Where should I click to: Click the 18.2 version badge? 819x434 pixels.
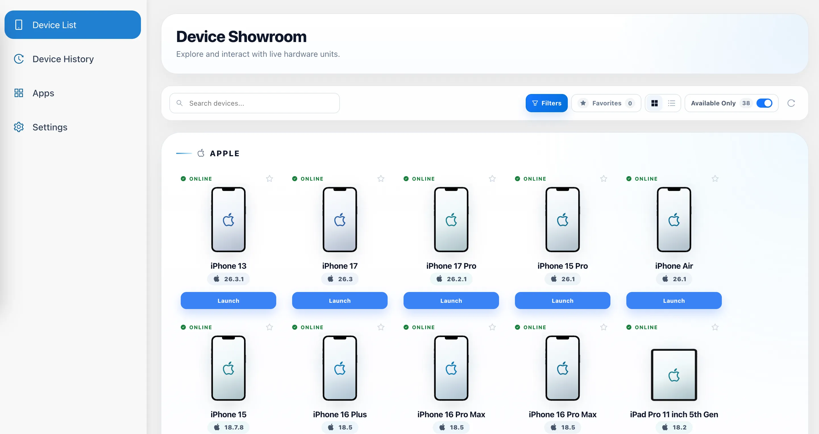coord(674,427)
